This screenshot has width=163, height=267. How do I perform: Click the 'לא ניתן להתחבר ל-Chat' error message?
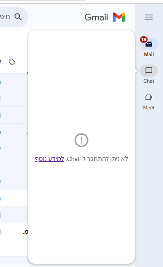(97, 159)
